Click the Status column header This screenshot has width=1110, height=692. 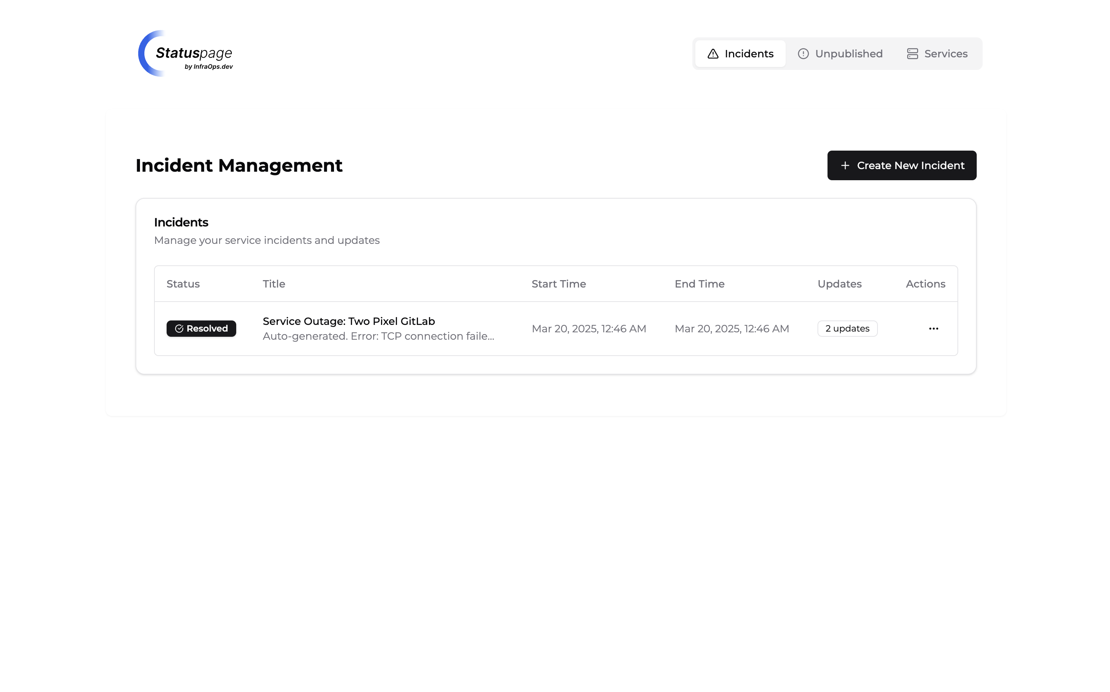point(183,284)
